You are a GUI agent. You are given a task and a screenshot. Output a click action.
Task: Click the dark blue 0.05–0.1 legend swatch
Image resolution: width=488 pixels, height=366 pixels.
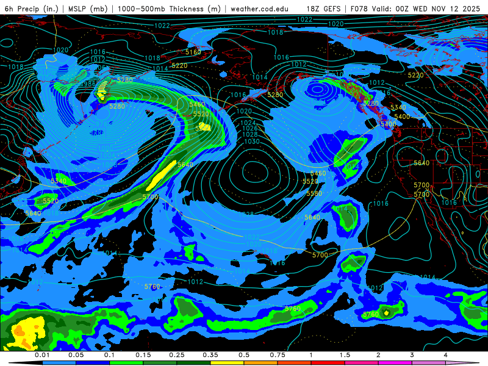pos(93,363)
